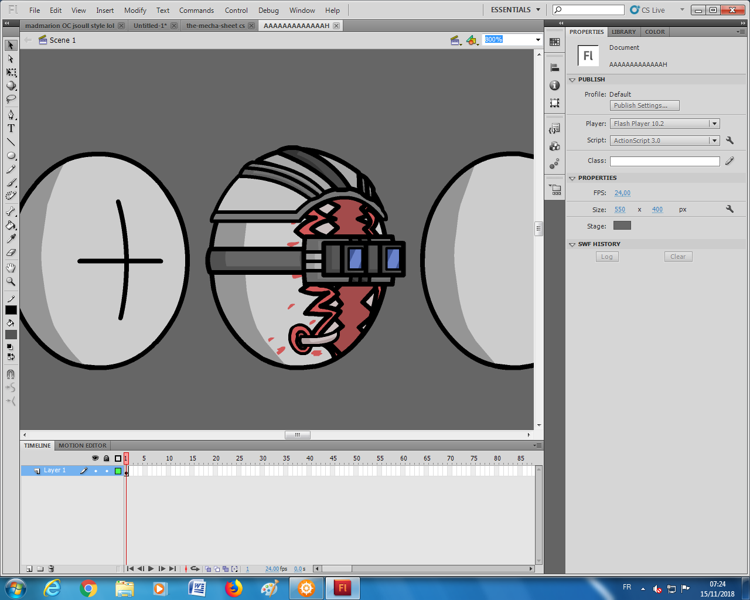Switch to the MOTION EDITOR tab
This screenshot has width=750, height=600.
pyautogui.click(x=83, y=446)
